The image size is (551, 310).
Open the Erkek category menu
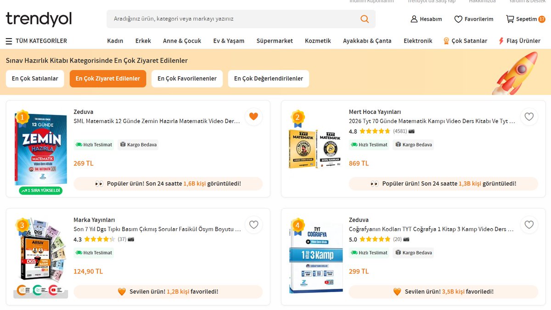point(143,41)
